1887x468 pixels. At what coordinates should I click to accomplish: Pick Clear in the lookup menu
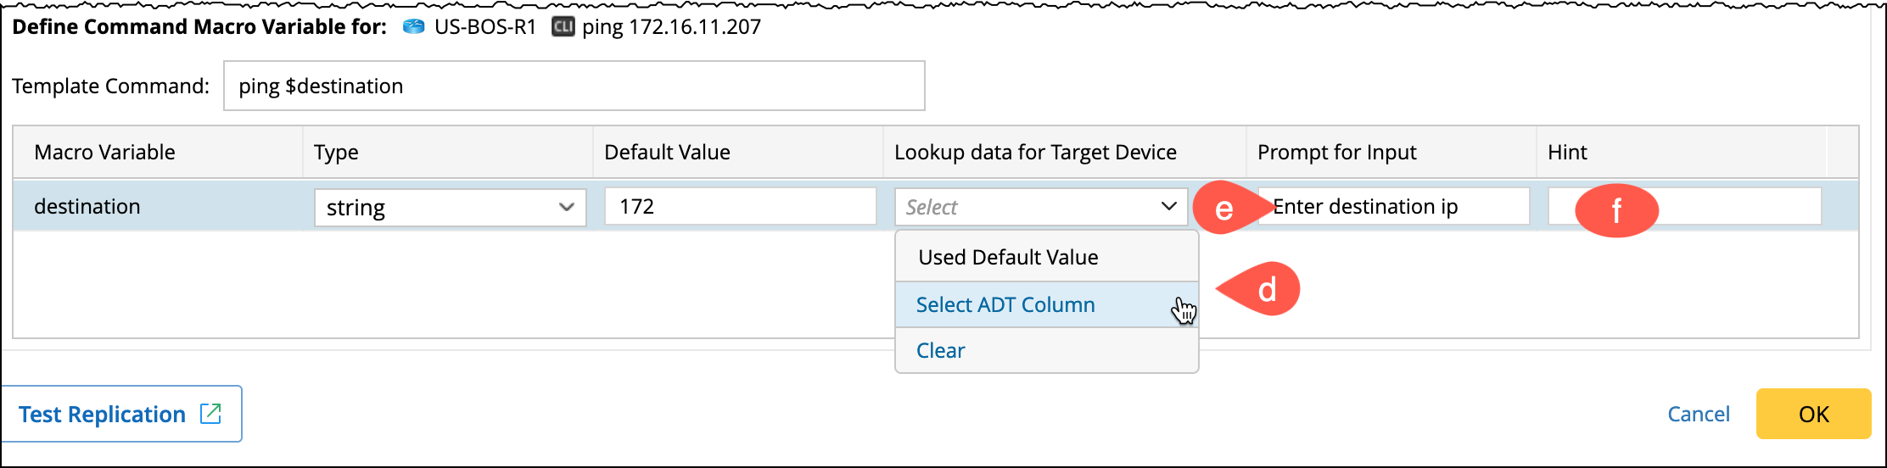point(941,350)
